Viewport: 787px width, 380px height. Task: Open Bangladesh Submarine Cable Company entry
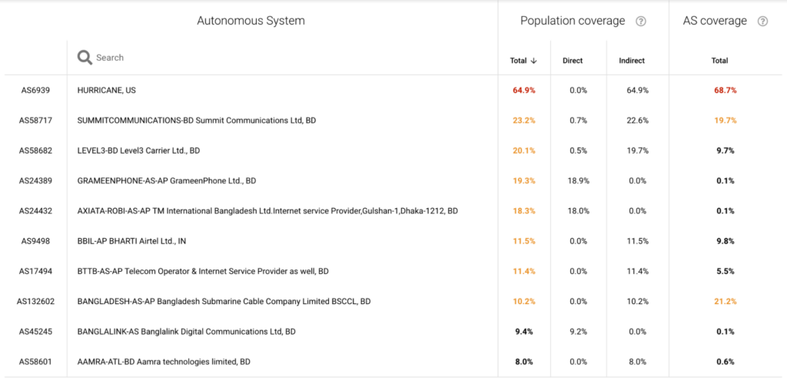(224, 302)
